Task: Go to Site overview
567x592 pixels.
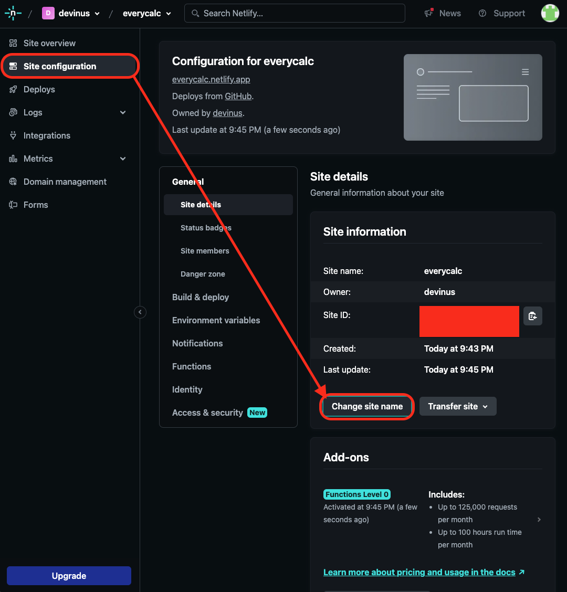Action: pos(49,43)
